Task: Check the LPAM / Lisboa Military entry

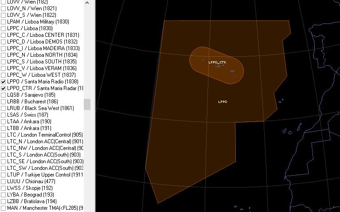Action: [x=4, y=22]
